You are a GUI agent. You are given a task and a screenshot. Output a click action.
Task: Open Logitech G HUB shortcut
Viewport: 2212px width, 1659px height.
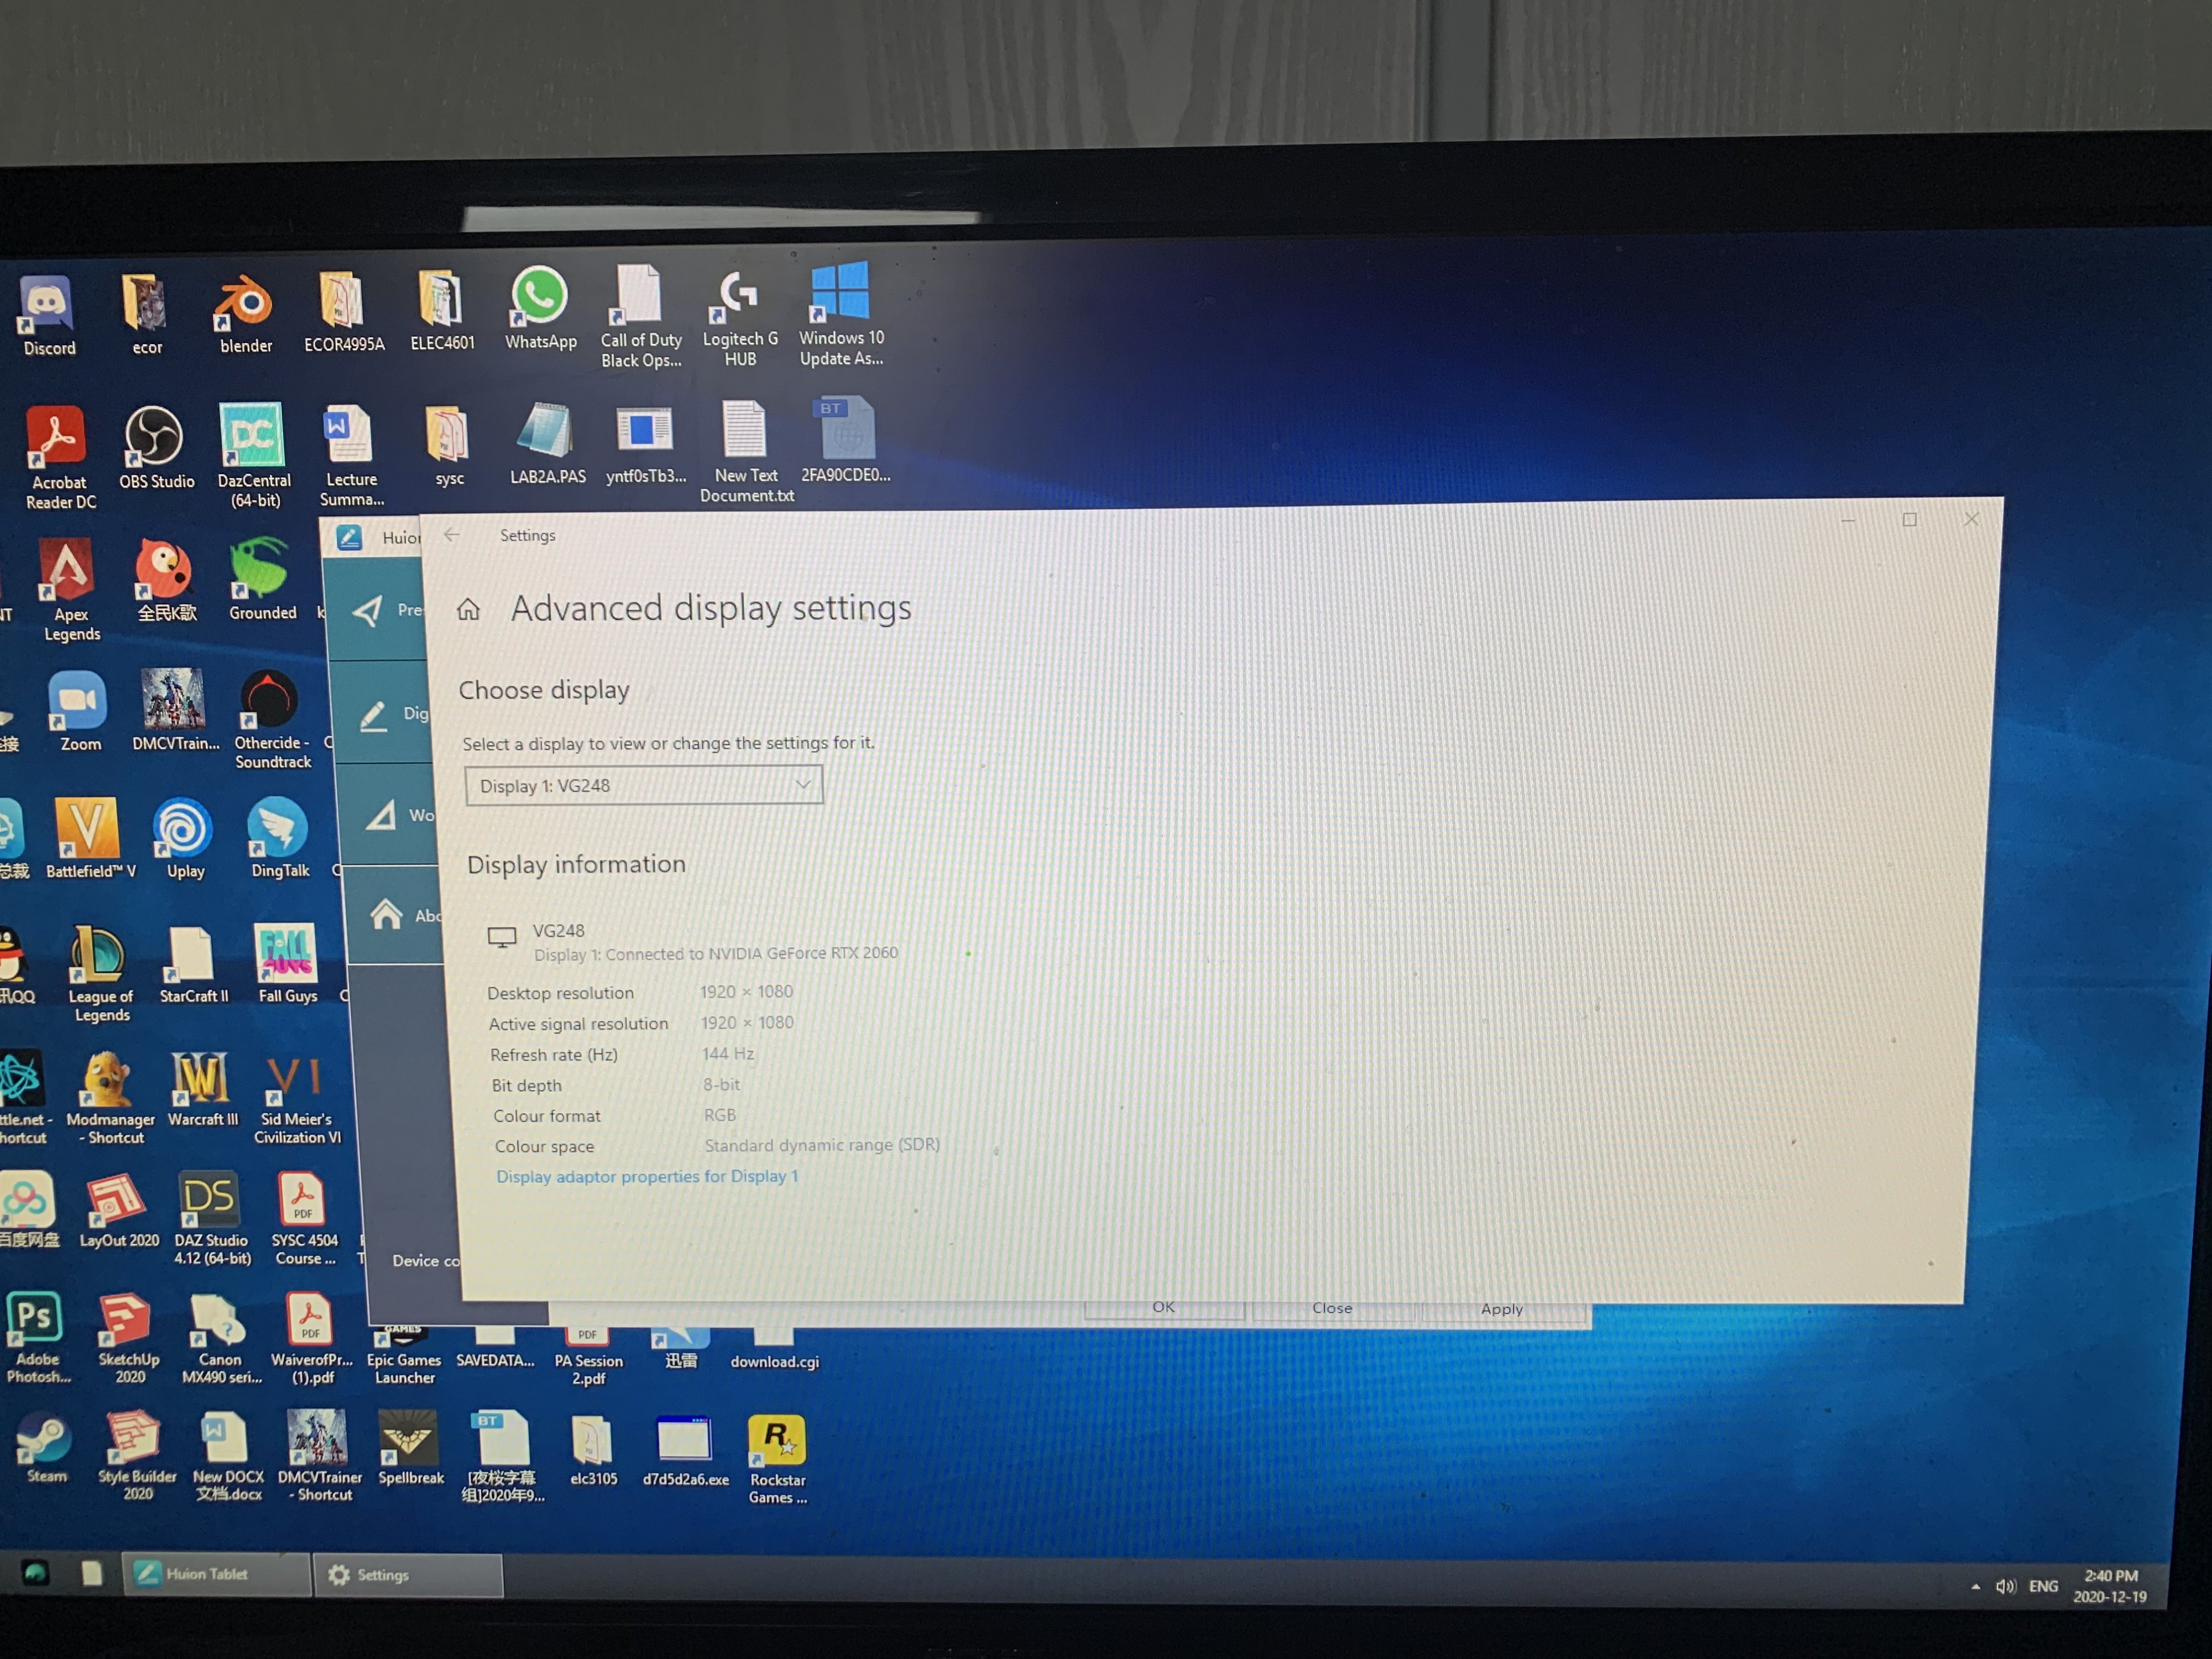tap(740, 318)
